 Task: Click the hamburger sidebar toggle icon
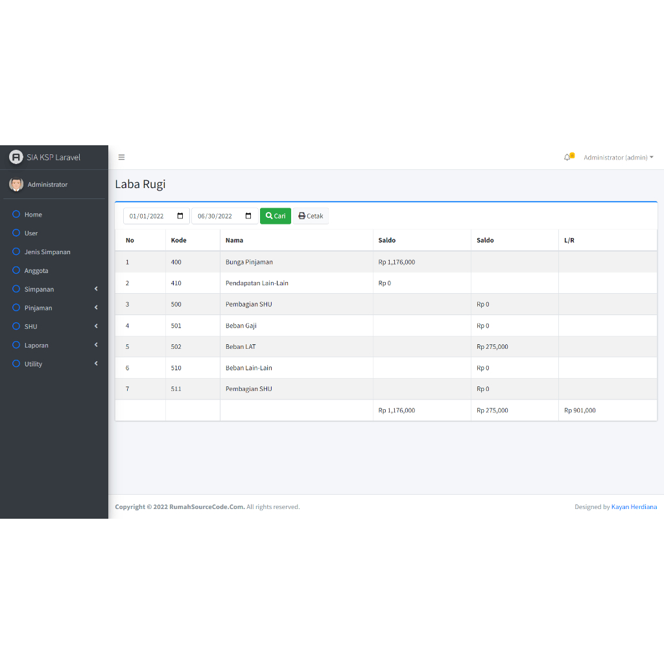click(x=121, y=158)
